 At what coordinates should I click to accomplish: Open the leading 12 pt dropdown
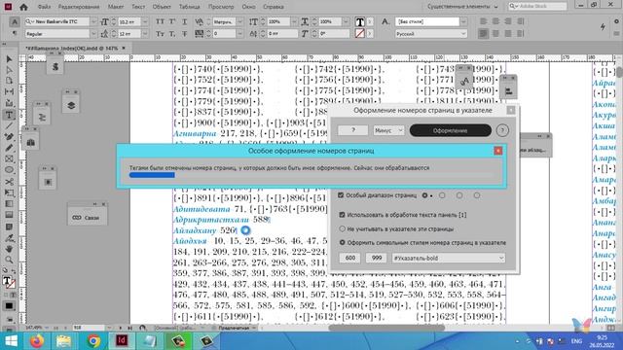145,34
